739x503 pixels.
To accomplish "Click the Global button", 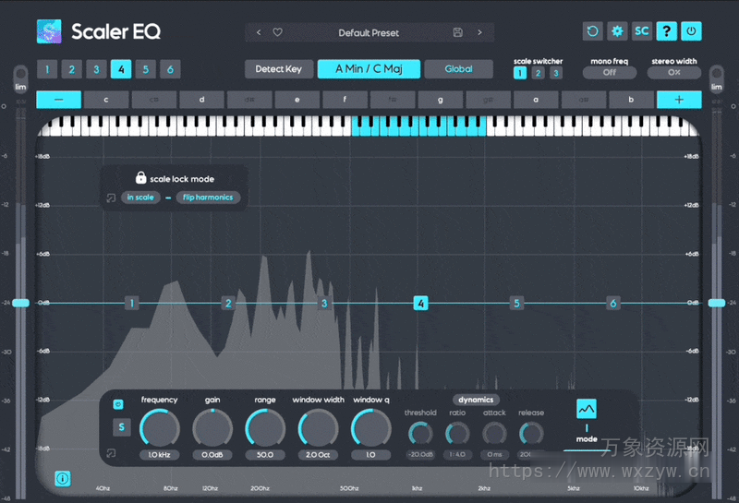I will 458,69.
